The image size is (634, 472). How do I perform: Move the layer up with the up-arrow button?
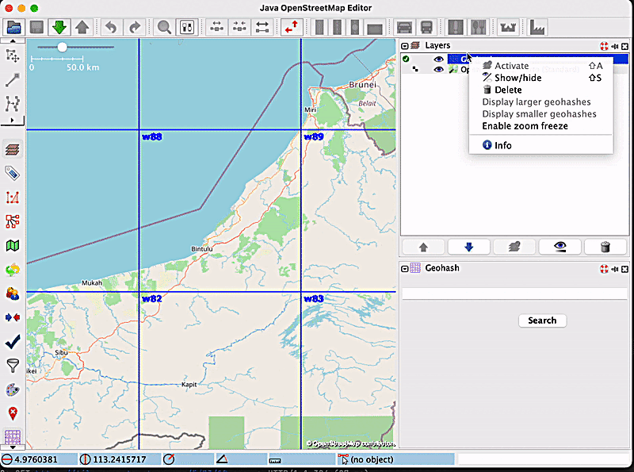423,247
